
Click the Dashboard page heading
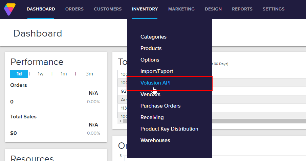38,33
